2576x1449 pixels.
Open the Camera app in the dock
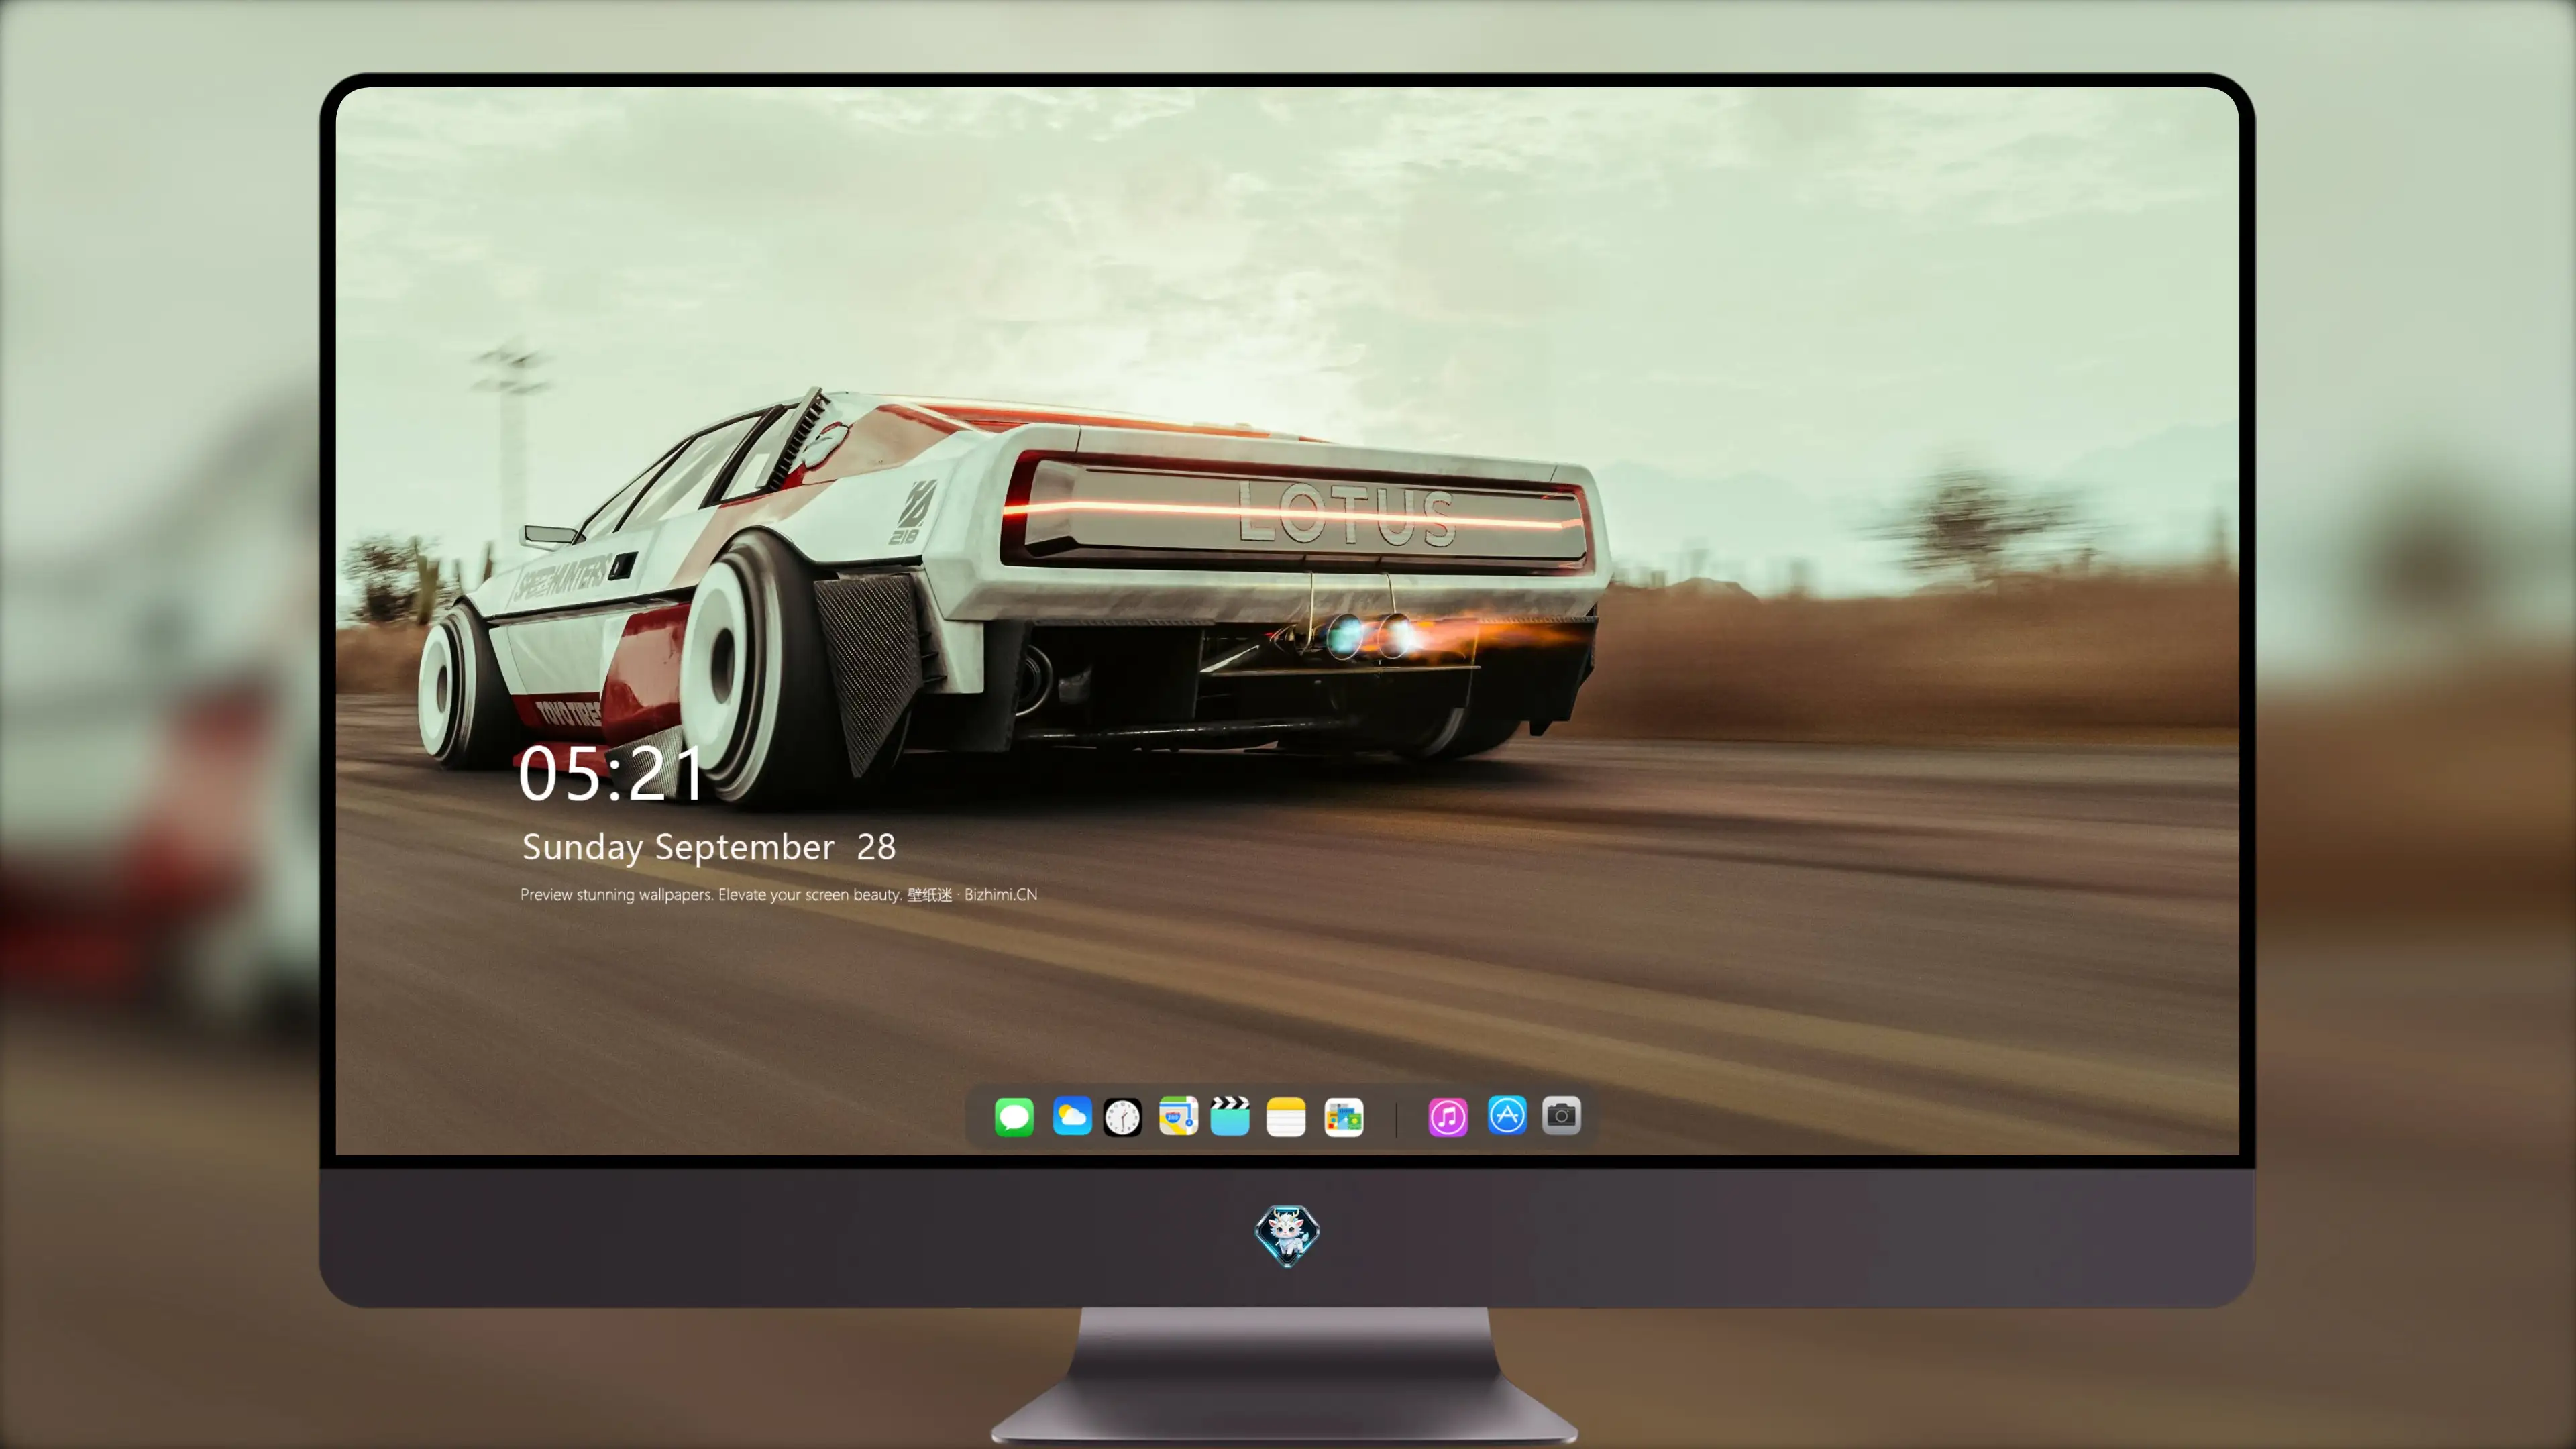[x=1561, y=1115]
